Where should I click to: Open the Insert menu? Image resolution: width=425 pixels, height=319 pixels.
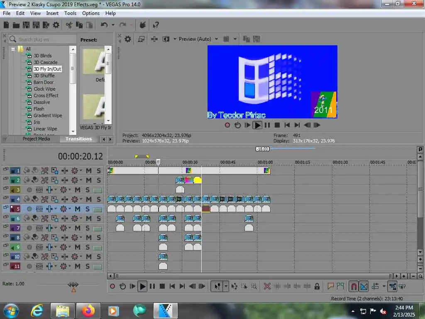click(x=52, y=13)
